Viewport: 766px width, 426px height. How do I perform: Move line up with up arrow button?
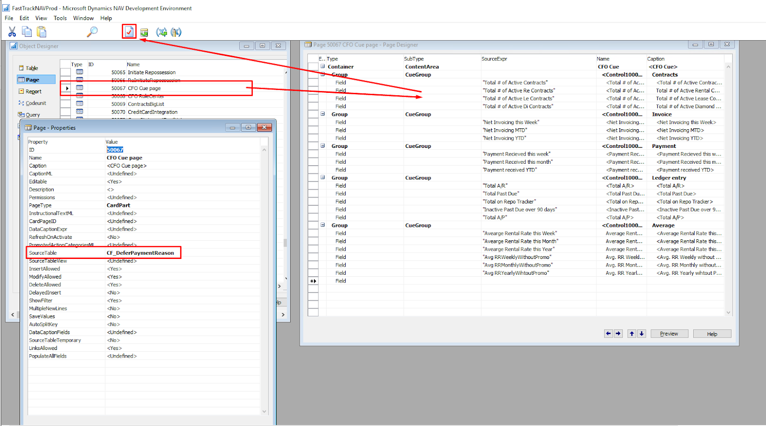[x=632, y=334]
